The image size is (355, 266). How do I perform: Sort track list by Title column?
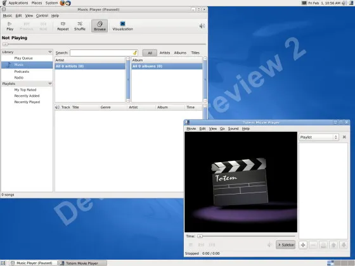[86, 107]
